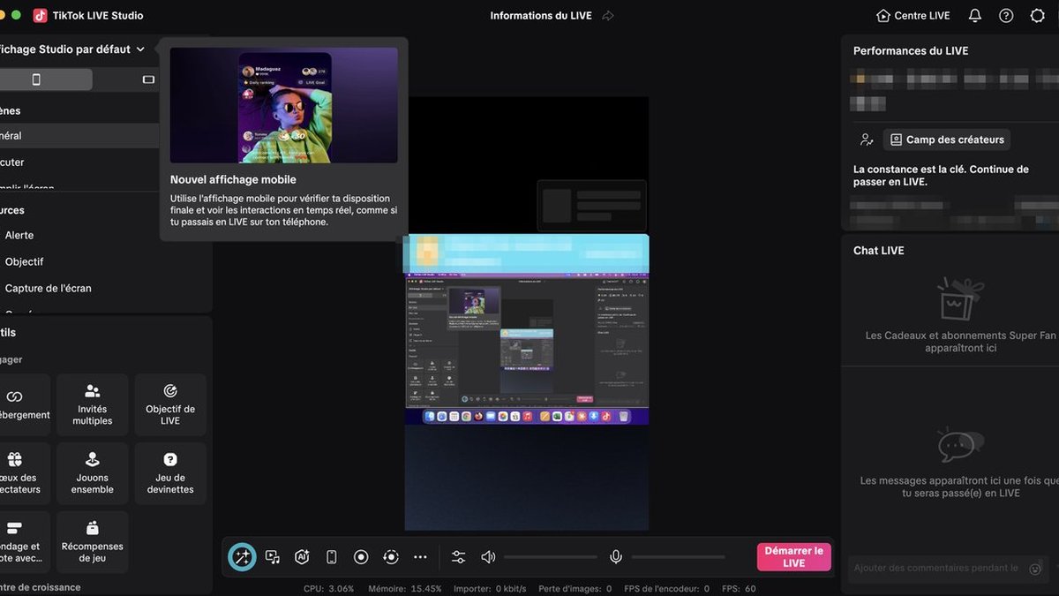Viewport: 1059px width, 596px height.
Task: Click the phone icon in bottom toolbar
Action: (332, 557)
